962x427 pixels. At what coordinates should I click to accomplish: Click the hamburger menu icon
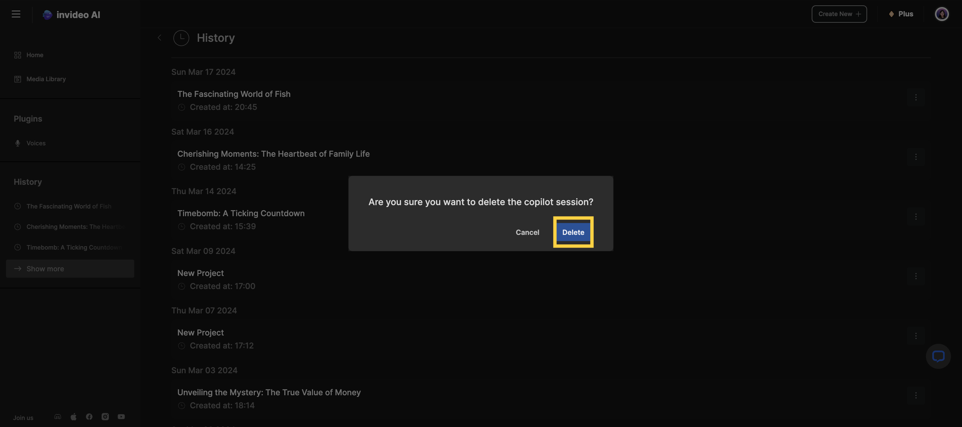click(x=16, y=14)
